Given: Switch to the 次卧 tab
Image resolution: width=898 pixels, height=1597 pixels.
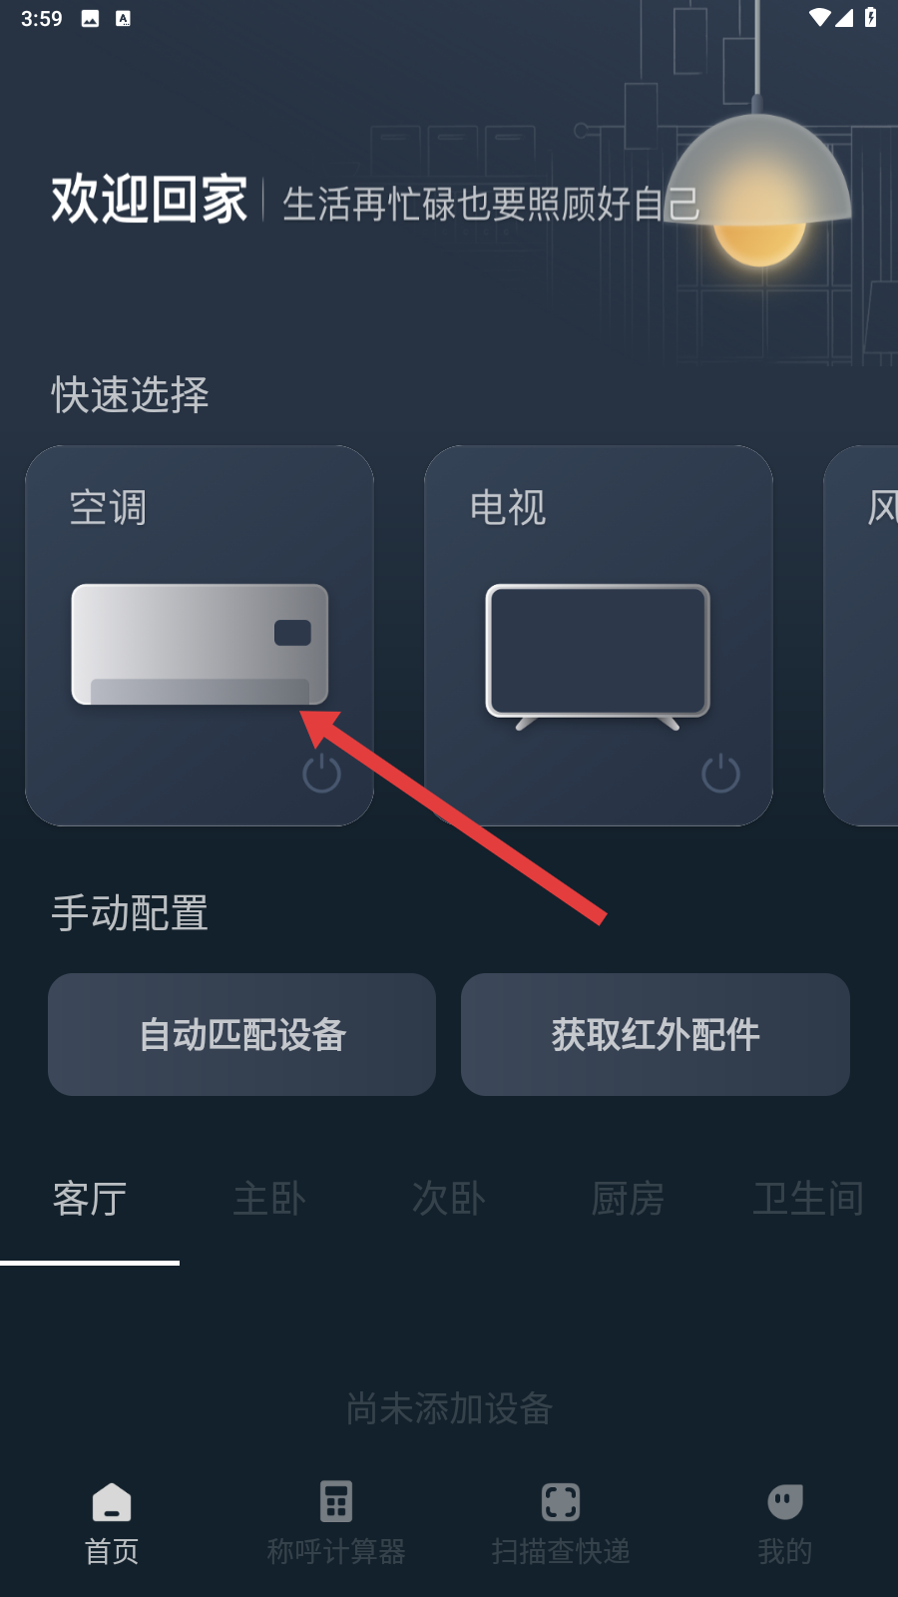Looking at the screenshot, I should pyautogui.click(x=449, y=1199).
